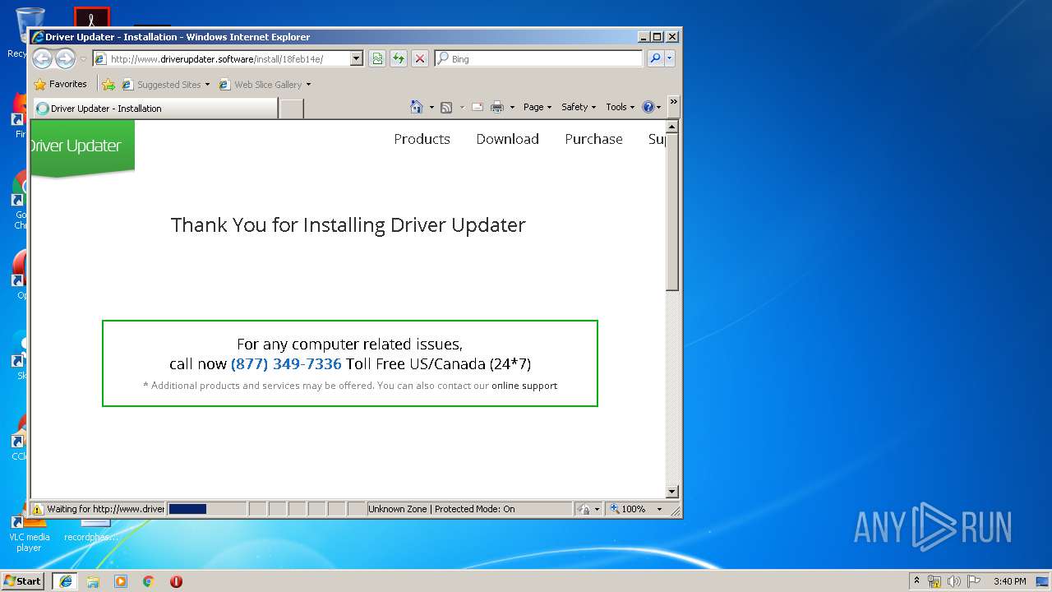
Task: Open the recent pages dropdown arrow
Action: pos(83,59)
